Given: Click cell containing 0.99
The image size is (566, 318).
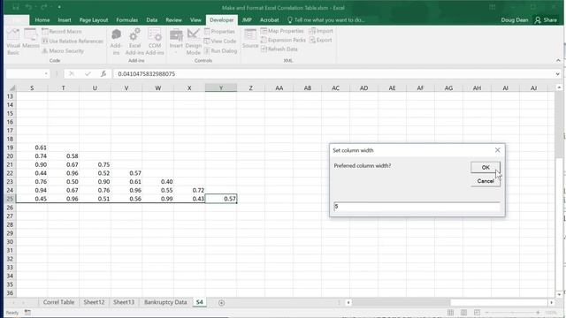Looking at the screenshot, I should click(x=158, y=199).
